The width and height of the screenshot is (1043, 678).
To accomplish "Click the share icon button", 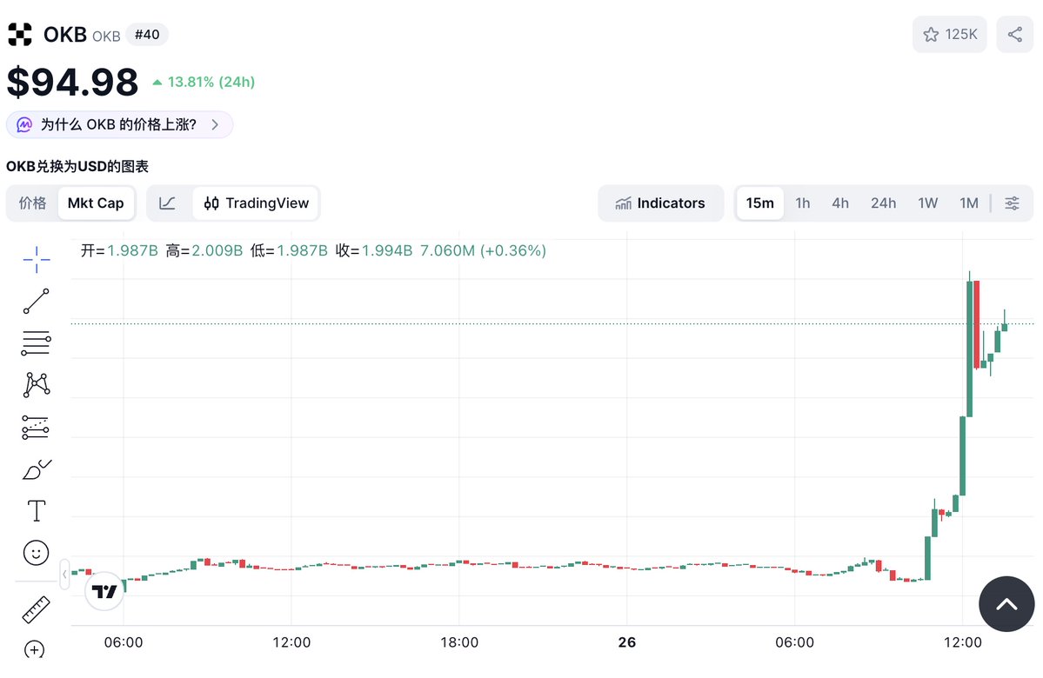I will (x=1014, y=35).
